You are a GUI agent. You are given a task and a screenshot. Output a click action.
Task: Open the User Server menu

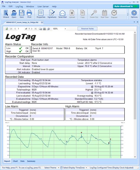pos(43,6)
